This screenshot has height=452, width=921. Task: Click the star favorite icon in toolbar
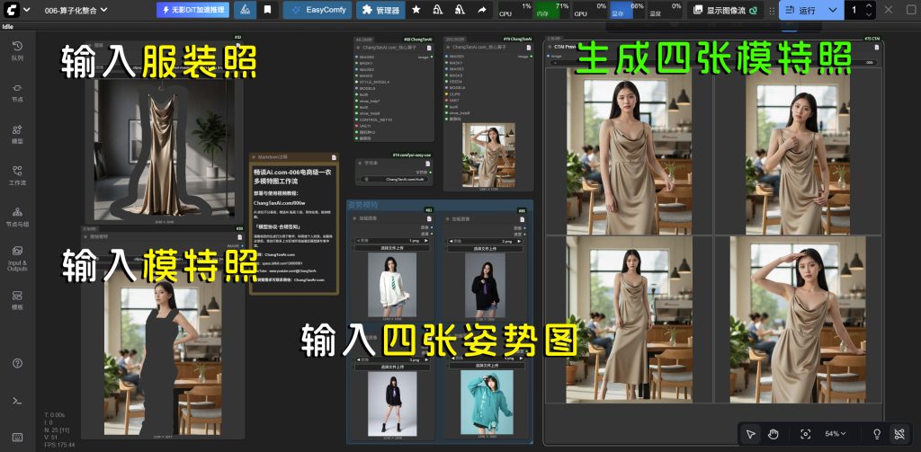click(x=416, y=10)
